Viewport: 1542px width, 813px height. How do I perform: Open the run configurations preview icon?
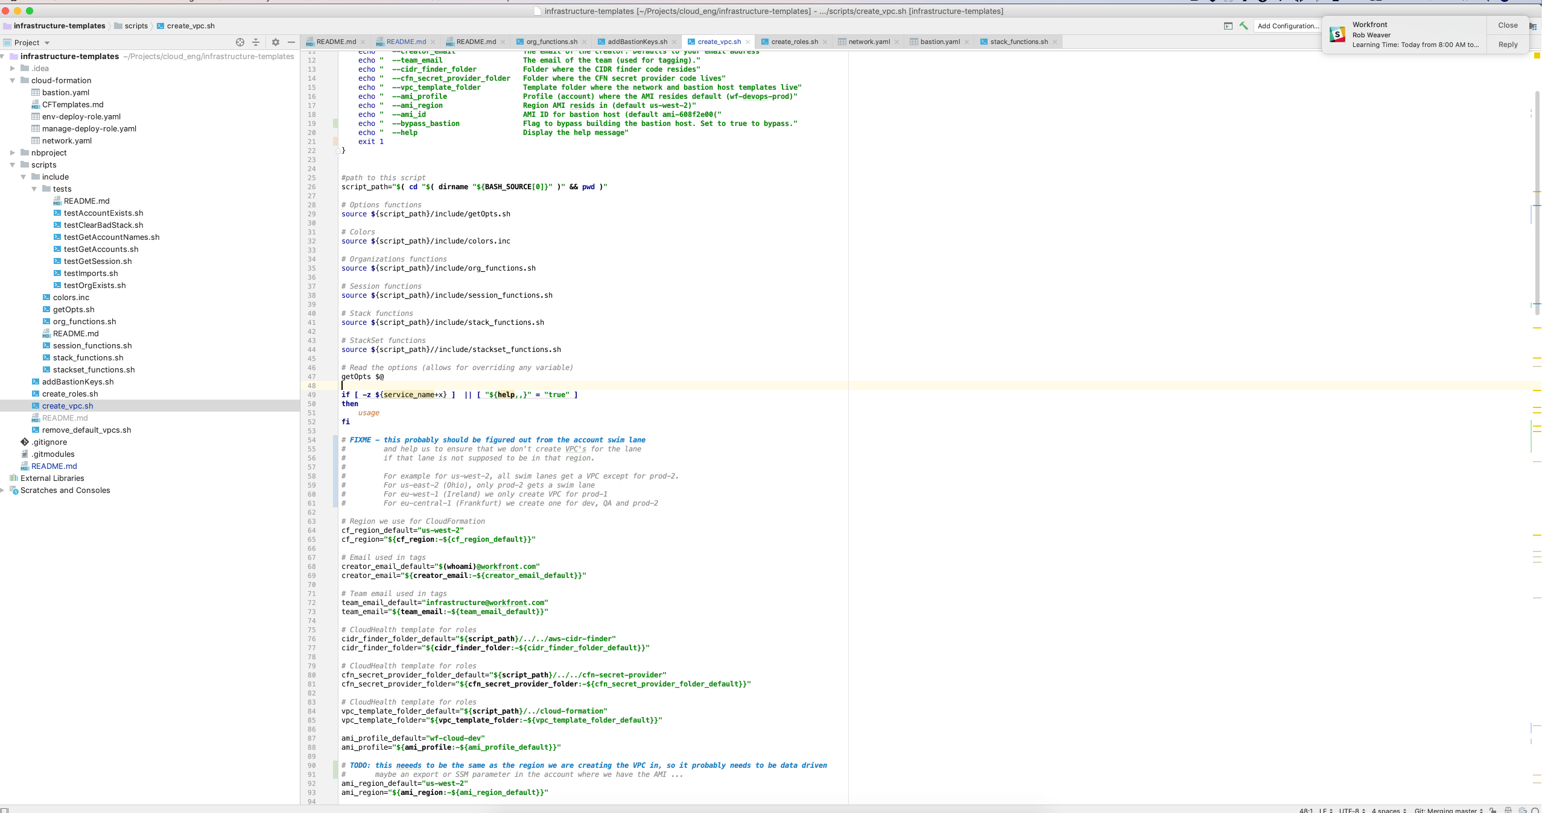coord(1228,26)
